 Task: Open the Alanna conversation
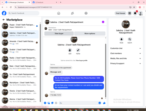[x=20, y=100]
